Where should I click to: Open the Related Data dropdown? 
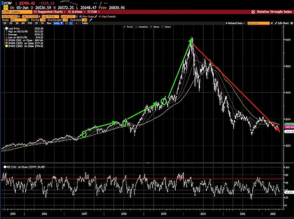tap(235, 23)
